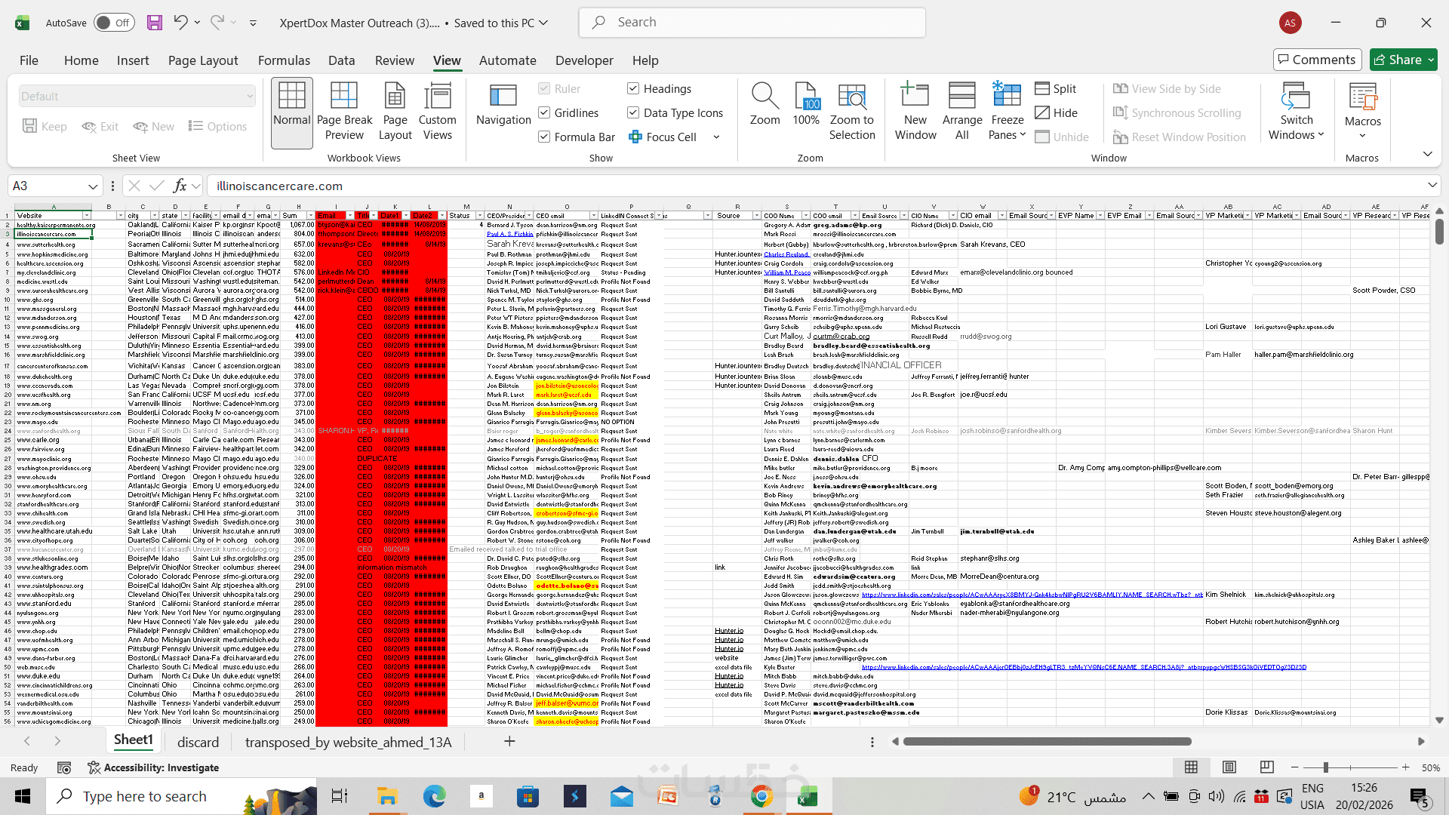
Task: Open the Formulas ribbon tab
Action: pyautogui.click(x=284, y=60)
